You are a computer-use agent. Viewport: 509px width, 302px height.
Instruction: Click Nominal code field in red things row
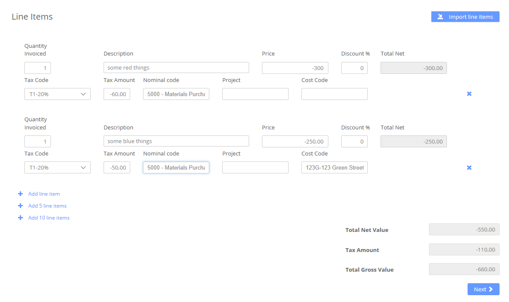pos(176,94)
